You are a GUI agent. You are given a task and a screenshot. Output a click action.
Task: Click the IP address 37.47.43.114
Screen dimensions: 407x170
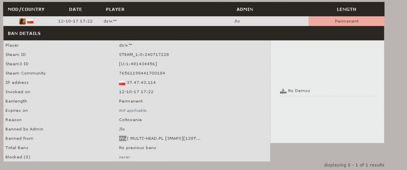[141, 83]
